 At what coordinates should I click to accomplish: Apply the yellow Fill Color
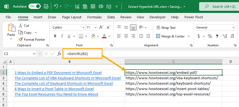click(93, 36)
